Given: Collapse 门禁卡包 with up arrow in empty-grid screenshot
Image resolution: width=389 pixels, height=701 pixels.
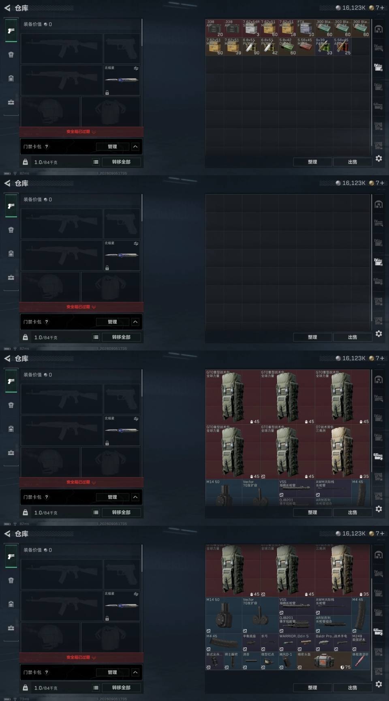Looking at the screenshot, I should 135,322.
